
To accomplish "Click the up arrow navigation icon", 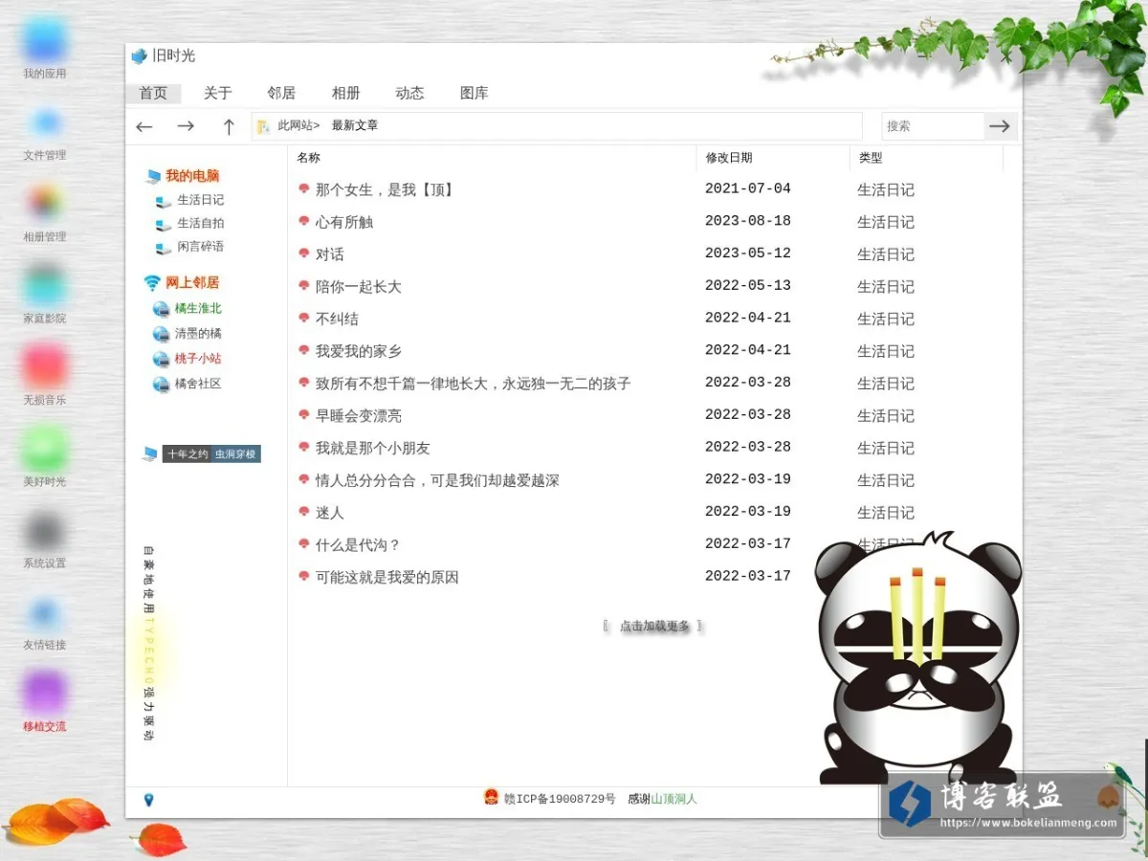I will pyautogui.click(x=229, y=126).
